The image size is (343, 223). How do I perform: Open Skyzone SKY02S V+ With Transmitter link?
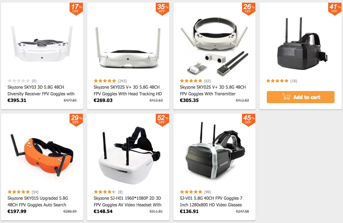coord(213,90)
